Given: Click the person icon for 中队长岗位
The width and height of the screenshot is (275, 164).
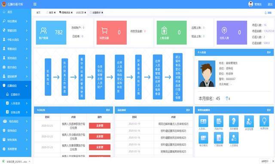Looking at the screenshot, I should (x=4, y=39).
